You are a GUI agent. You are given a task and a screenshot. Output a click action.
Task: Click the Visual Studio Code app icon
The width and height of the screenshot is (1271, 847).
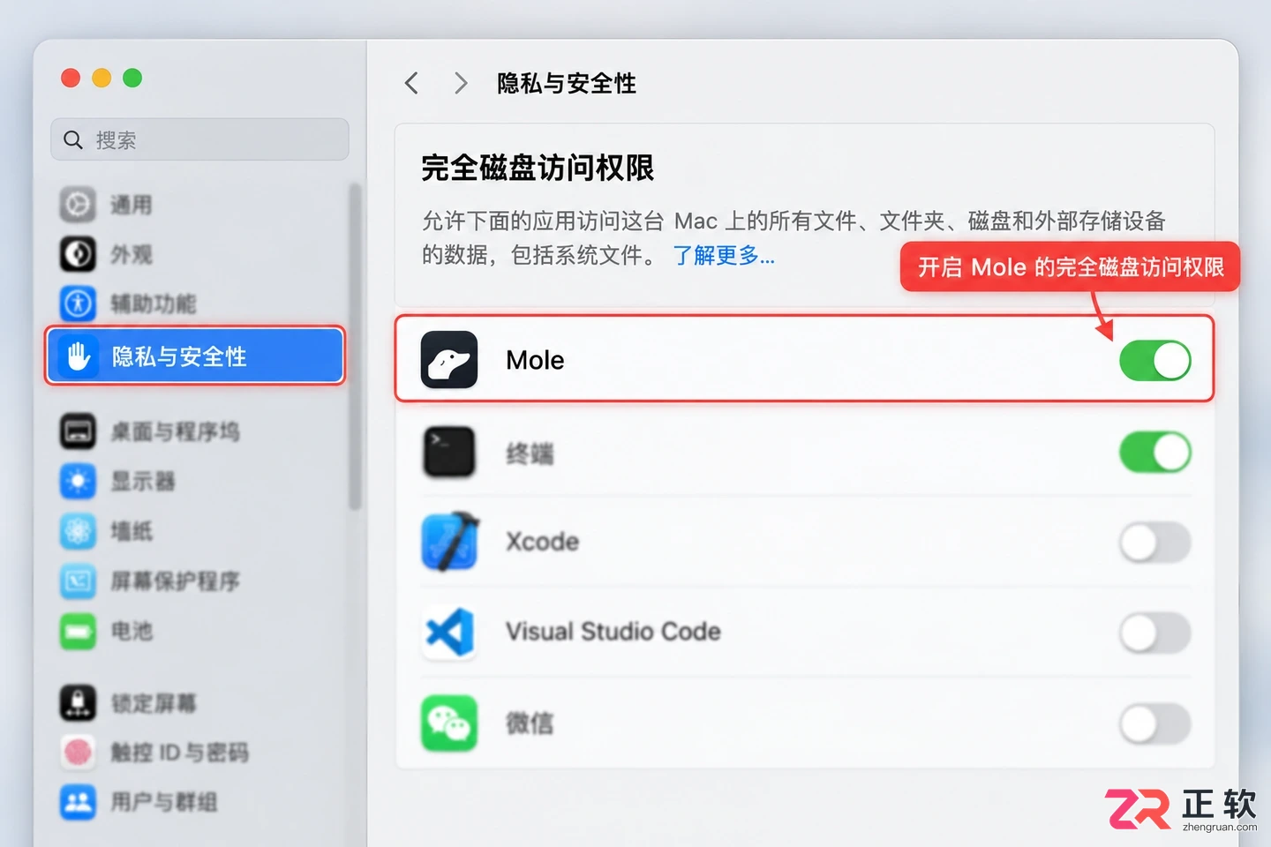click(449, 632)
